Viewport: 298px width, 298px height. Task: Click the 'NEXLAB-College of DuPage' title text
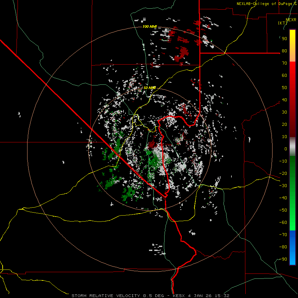(265, 4)
